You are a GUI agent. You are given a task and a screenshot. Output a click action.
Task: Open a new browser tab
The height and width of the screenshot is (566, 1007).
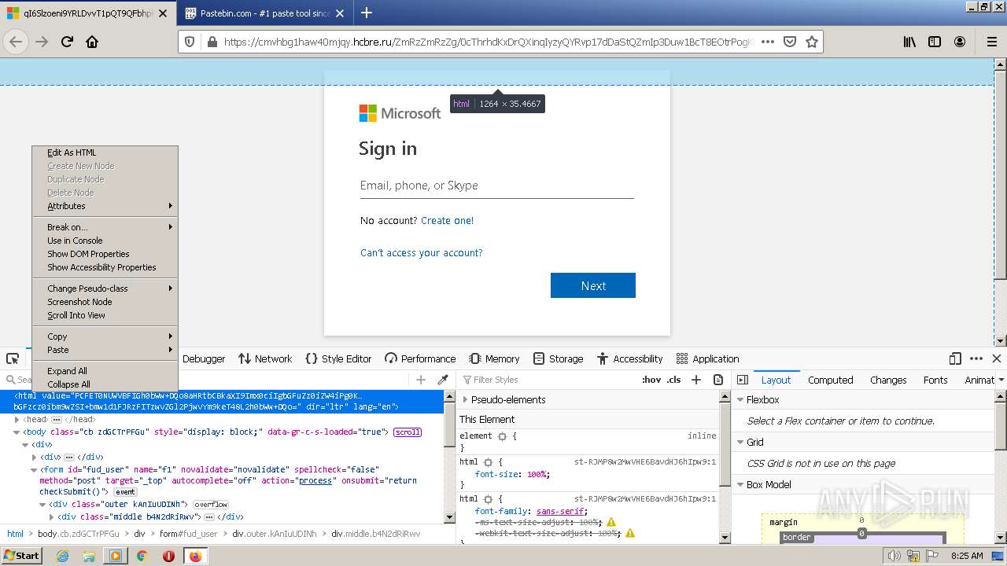point(367,13)
